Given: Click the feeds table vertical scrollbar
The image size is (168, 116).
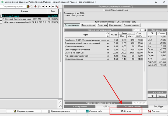Looking at the screenshot, I should click(x=145, y=57).
